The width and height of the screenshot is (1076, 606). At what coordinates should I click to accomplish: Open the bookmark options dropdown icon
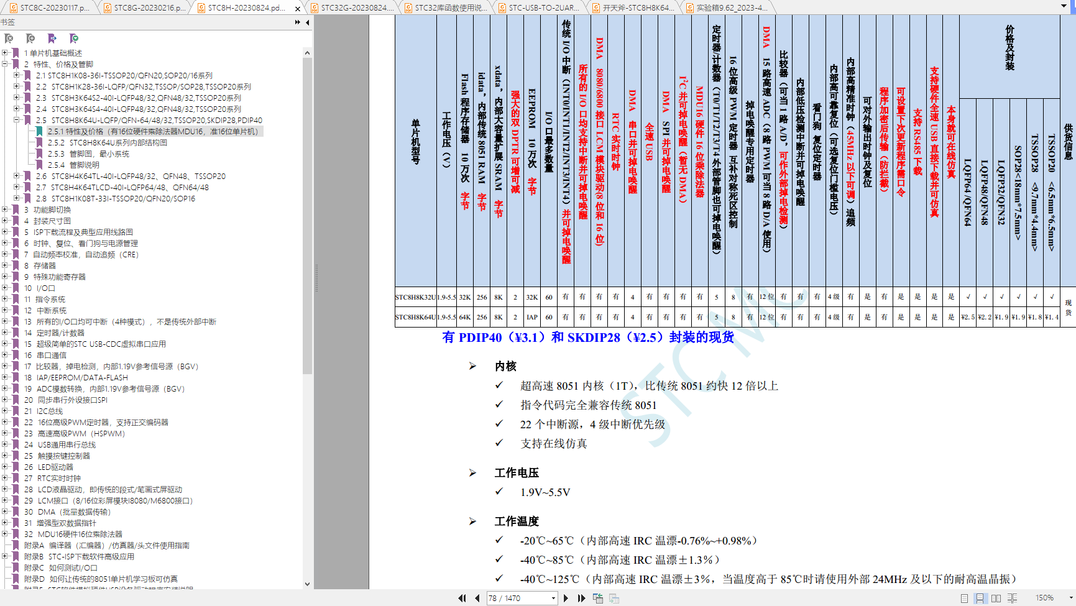74,39
